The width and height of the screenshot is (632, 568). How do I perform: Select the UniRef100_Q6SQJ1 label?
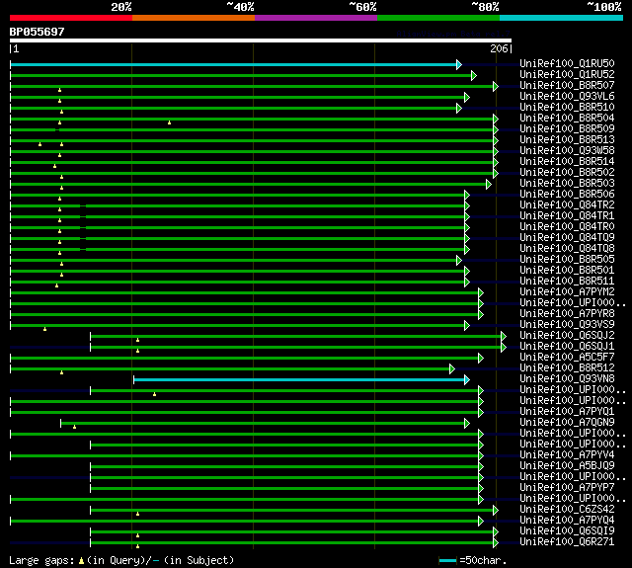point(567,347)
